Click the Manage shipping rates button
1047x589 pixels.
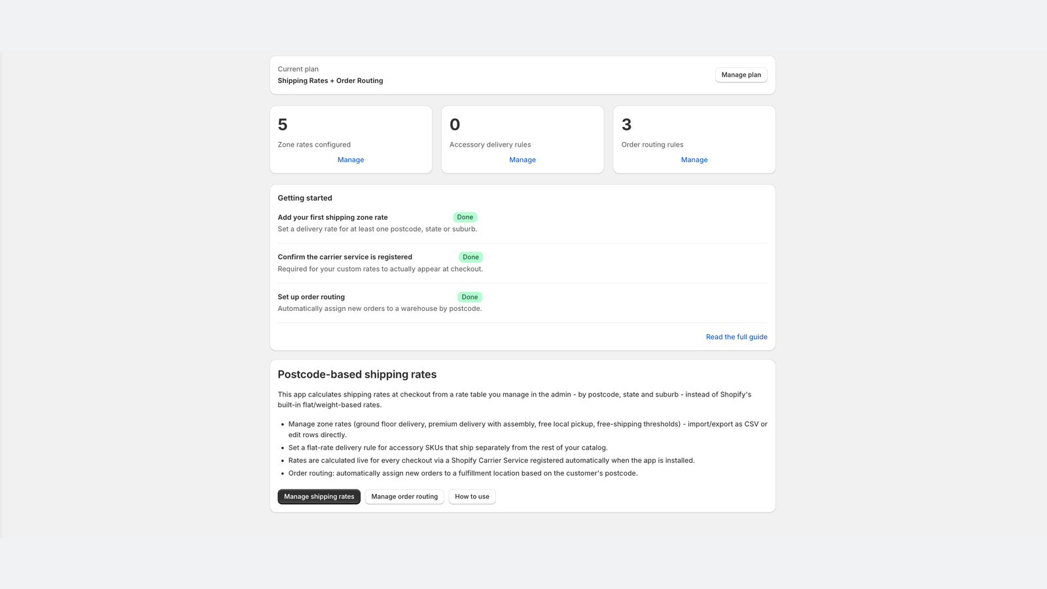[x=319, y=497]
